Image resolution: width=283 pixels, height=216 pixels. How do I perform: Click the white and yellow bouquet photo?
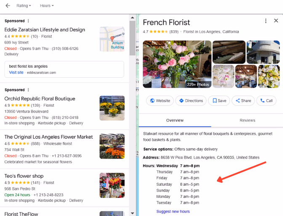pyautogui.click(x=269, y=76)
